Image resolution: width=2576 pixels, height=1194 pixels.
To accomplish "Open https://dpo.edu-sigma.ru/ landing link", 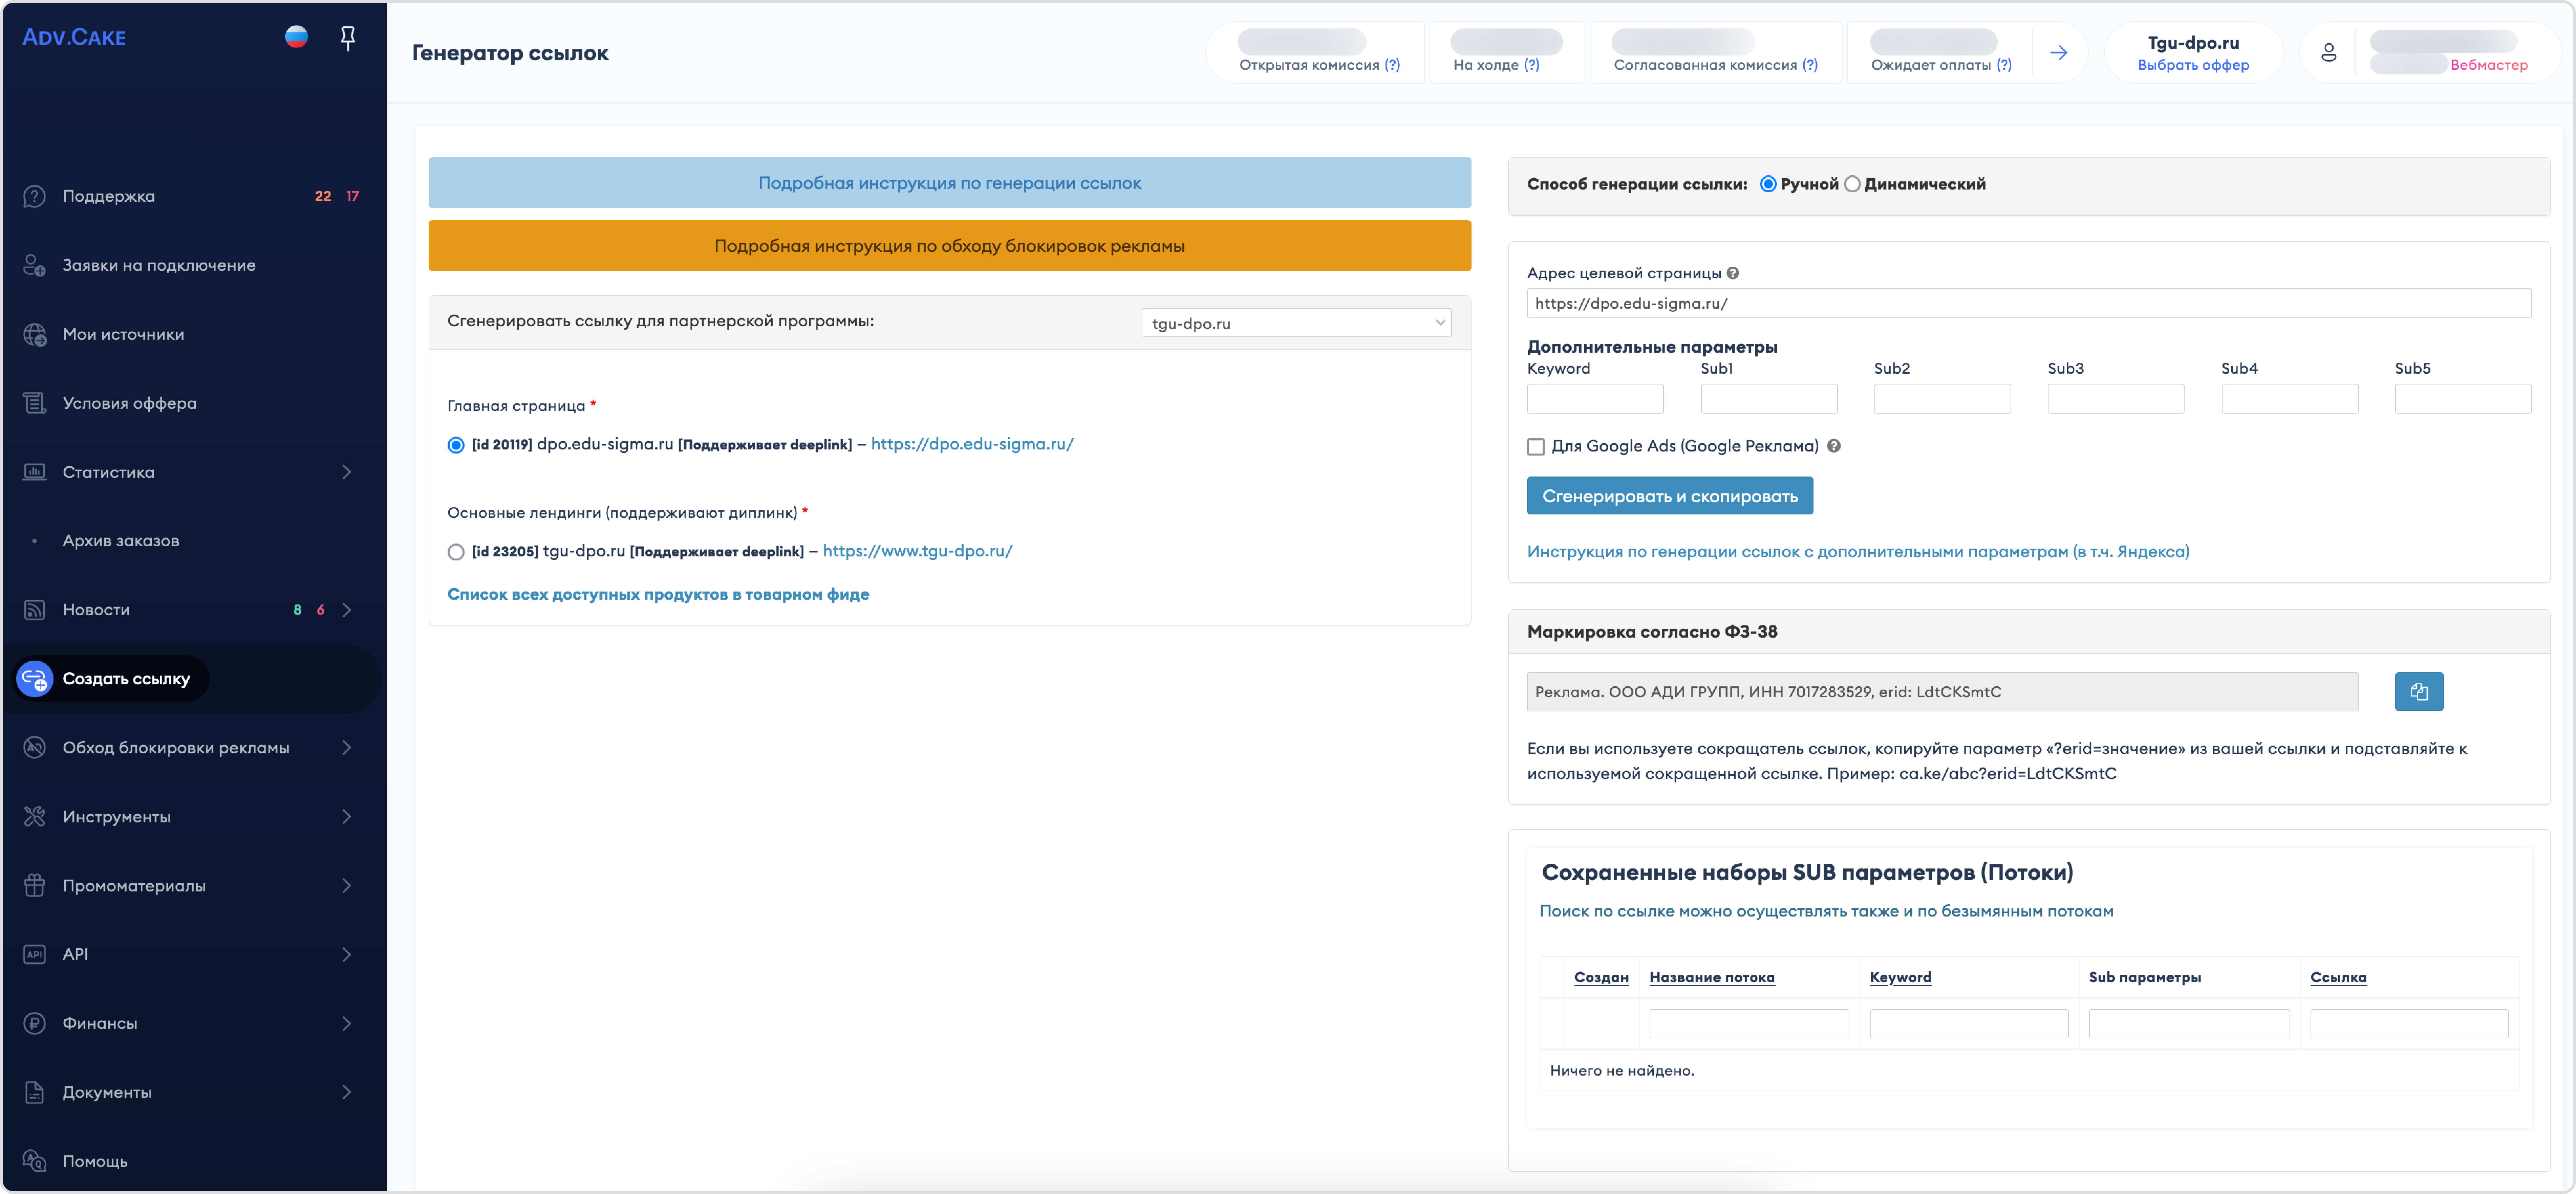I will (972, 445).
